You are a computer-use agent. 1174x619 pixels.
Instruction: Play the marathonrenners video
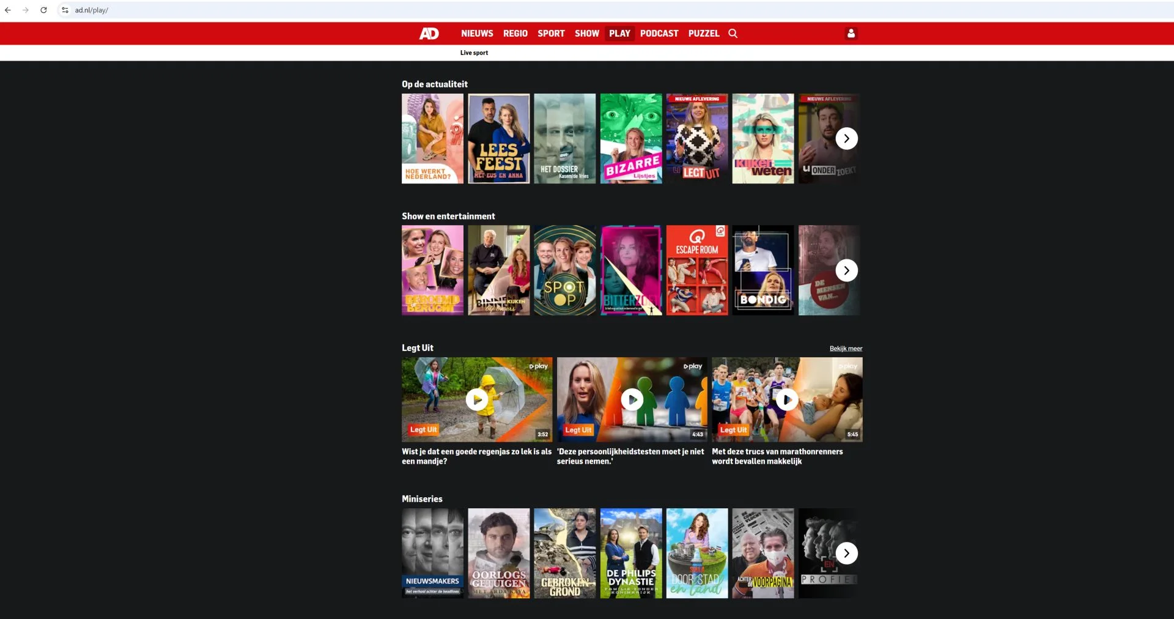(x=787, y=399)
